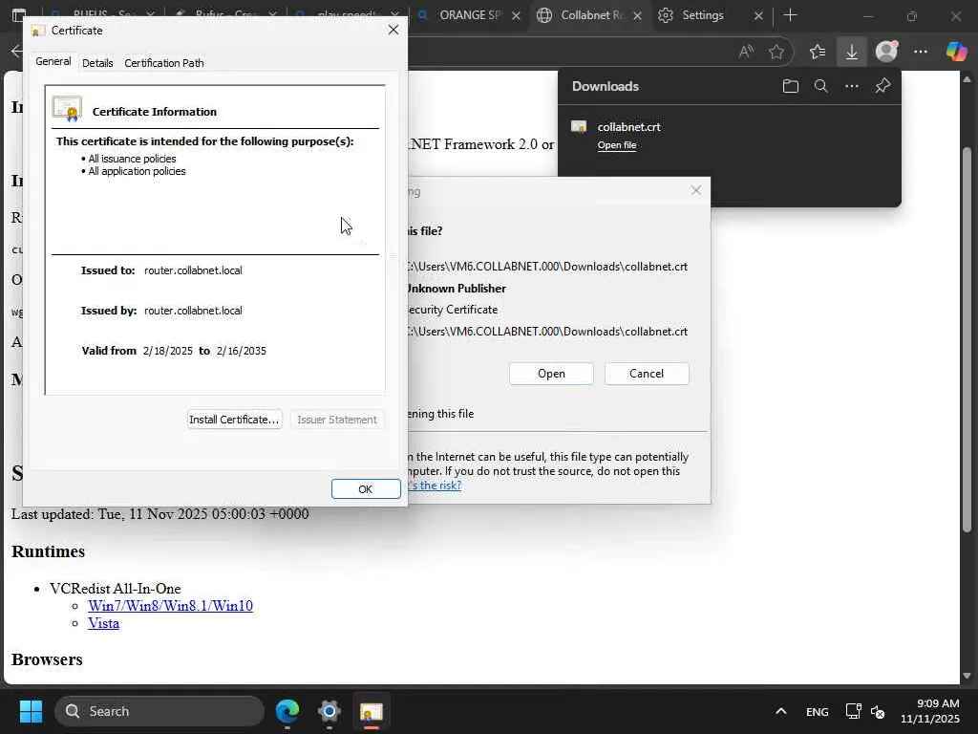Click Open in the security warning dialog
The height and width of the screenshot is (734, 978).
click(551, 374)
